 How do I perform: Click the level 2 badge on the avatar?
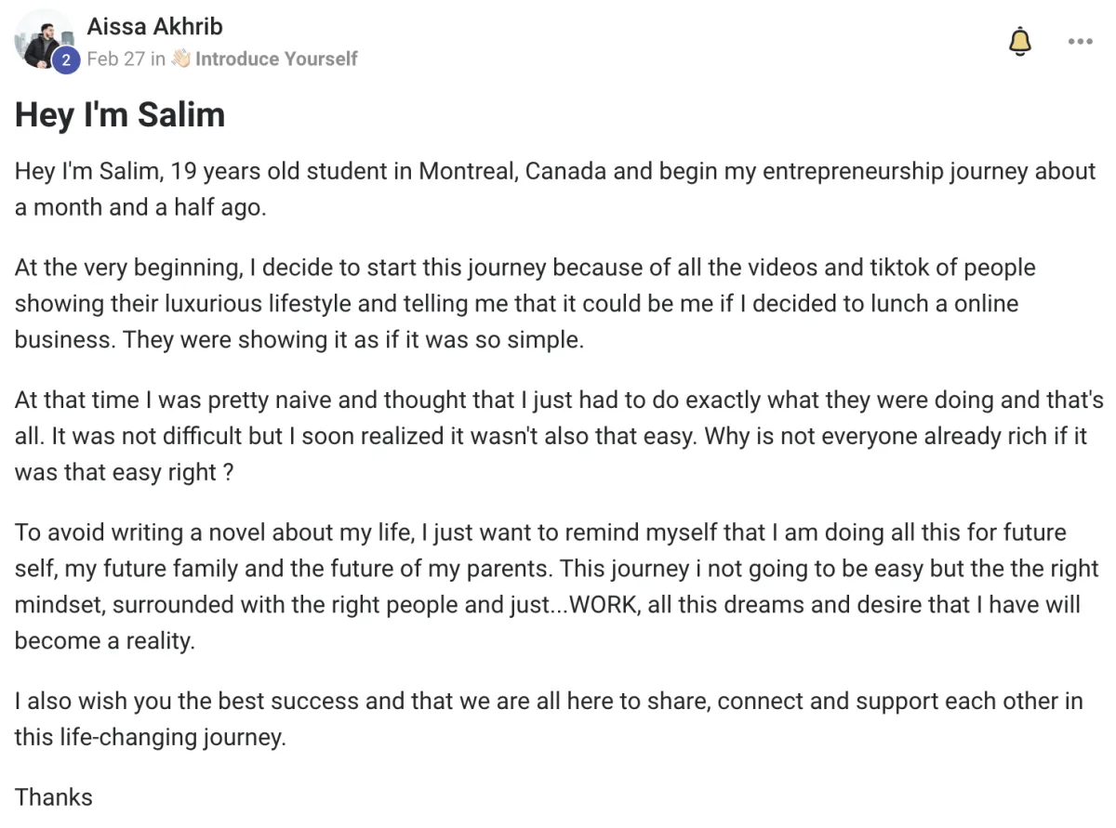(x=65, y=61)
